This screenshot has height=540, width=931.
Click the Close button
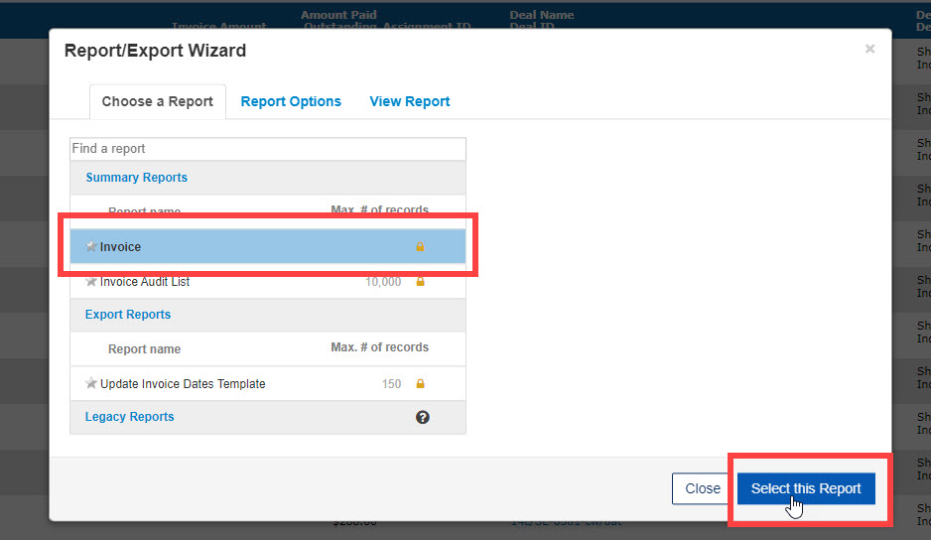tap(703, 488)
